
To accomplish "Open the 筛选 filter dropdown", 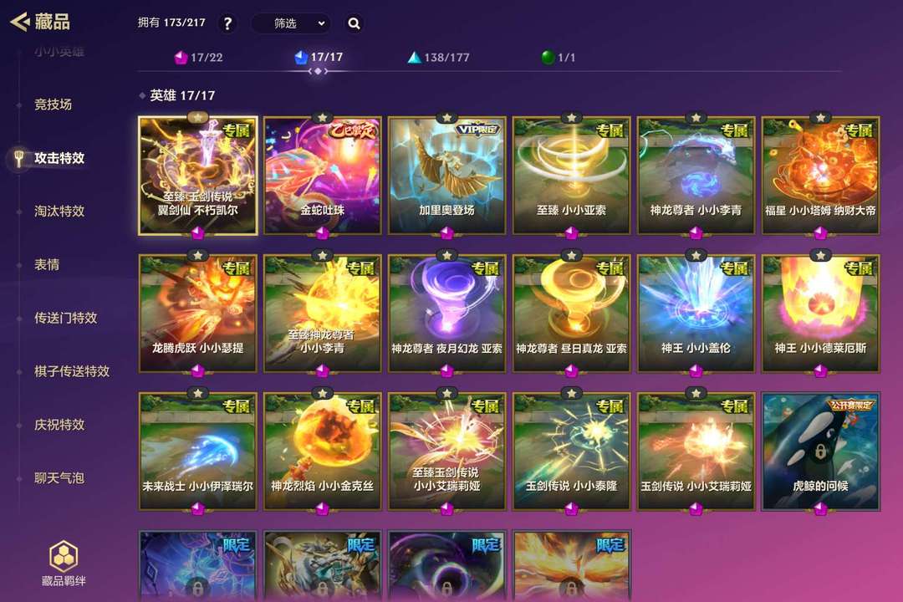I will 292,23.
